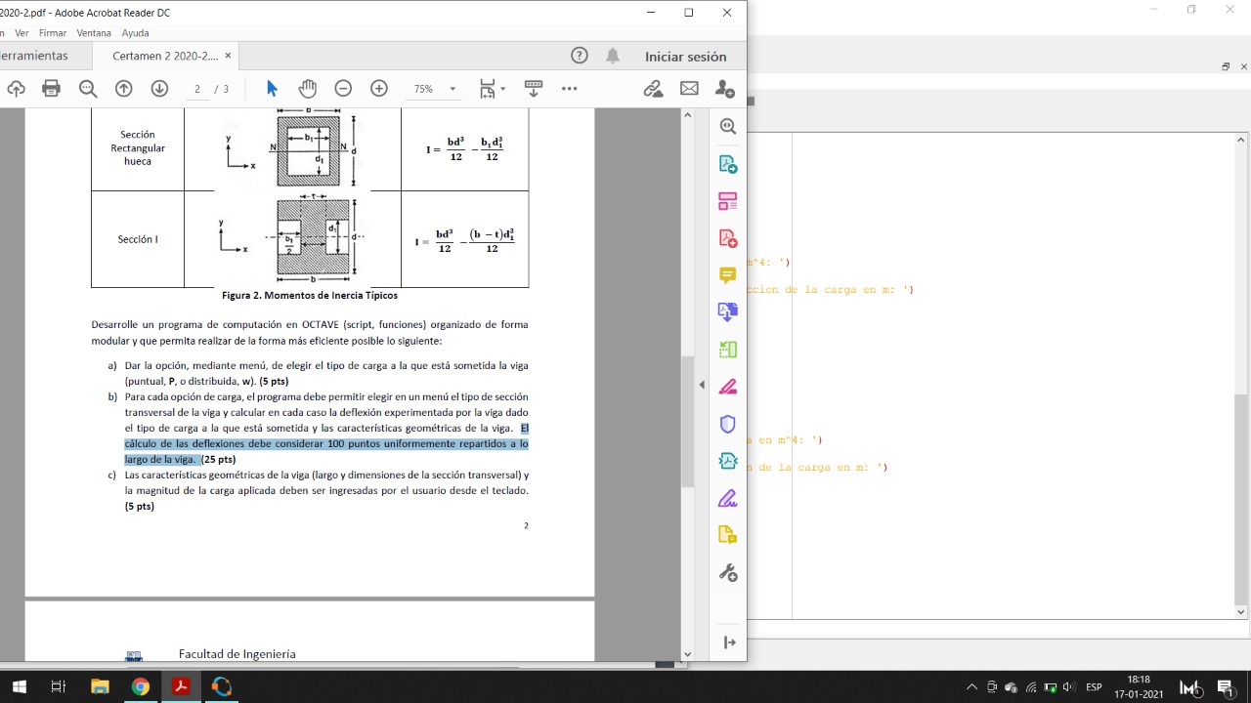This screenshot has height=703, width=1251.
Task: Open the Acrobat help question mark
Action: pos(580,56)
